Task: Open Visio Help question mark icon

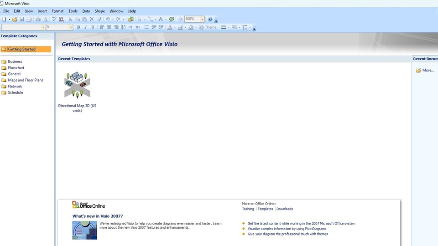Action: click(210, 19)
